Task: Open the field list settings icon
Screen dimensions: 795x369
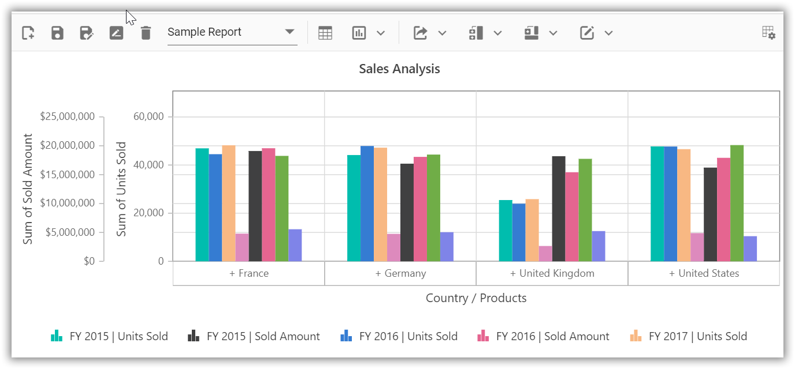Action: point(768,33)
